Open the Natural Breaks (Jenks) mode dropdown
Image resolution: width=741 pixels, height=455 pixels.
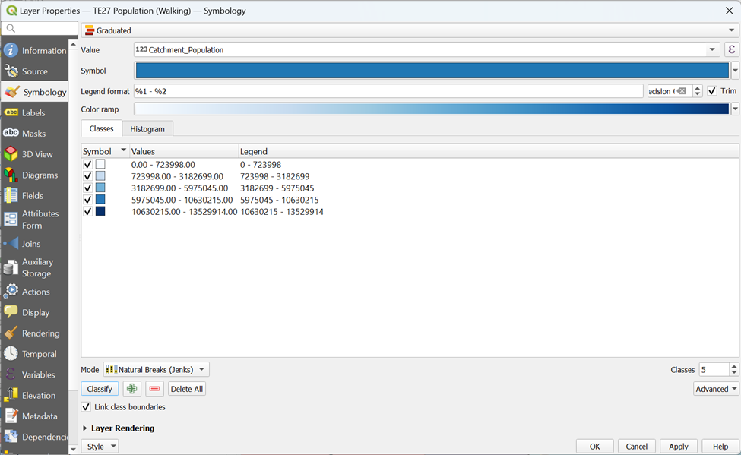156,370
